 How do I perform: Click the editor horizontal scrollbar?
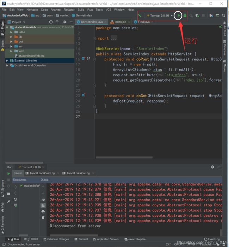click(124, 157)
